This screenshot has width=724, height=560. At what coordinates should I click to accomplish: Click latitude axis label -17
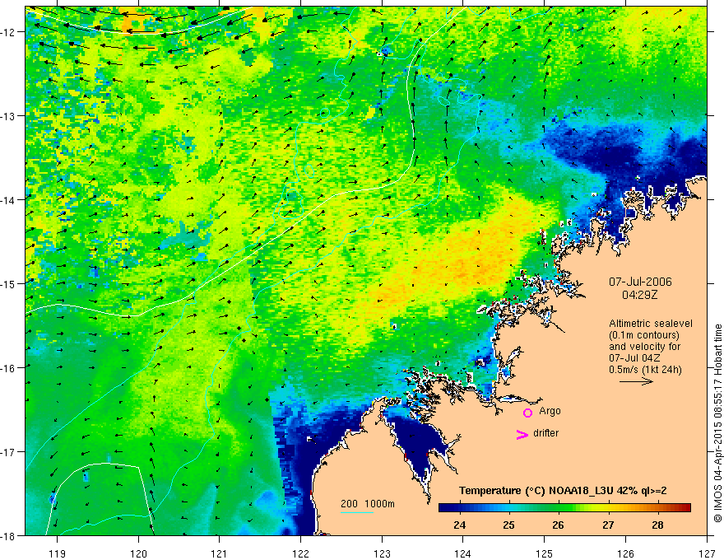point(9,452)
